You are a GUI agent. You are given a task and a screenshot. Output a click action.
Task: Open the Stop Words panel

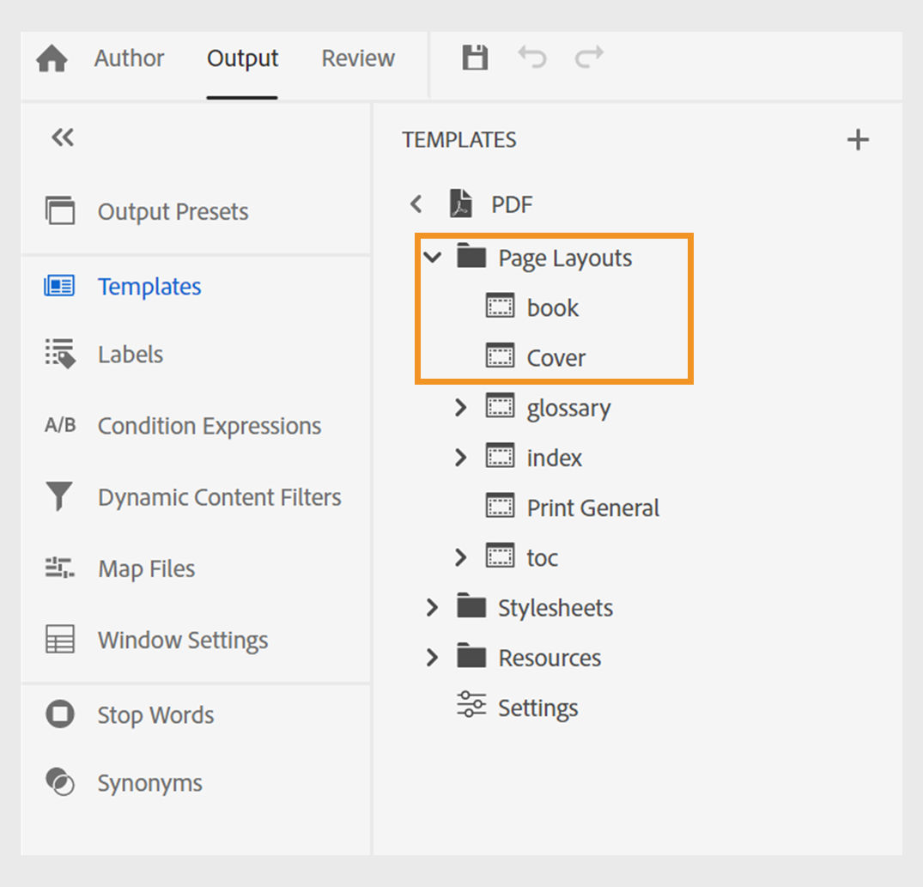tap(155, 714)
